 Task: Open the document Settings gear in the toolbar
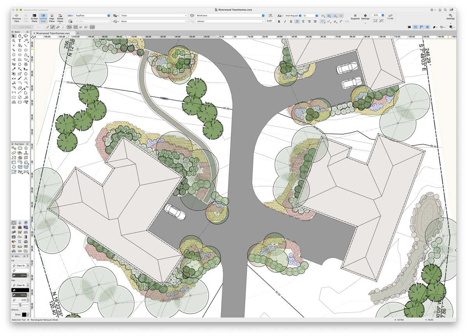[x=365, y=16]
